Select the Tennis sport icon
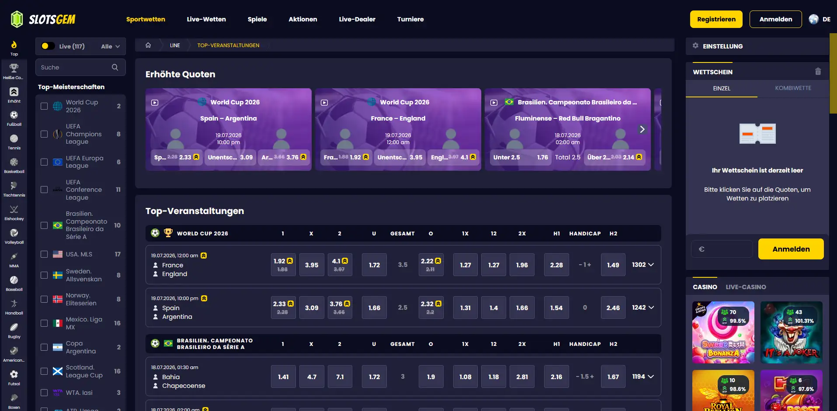The image size is (837, 411). [14, 138]
